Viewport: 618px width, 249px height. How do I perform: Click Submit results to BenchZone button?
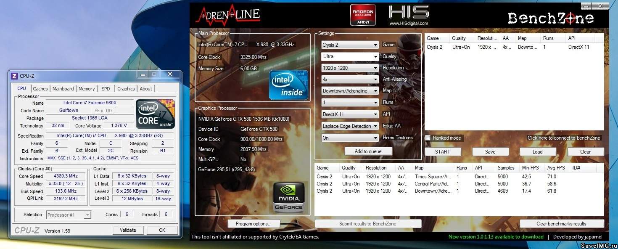(x=368, y=224)
